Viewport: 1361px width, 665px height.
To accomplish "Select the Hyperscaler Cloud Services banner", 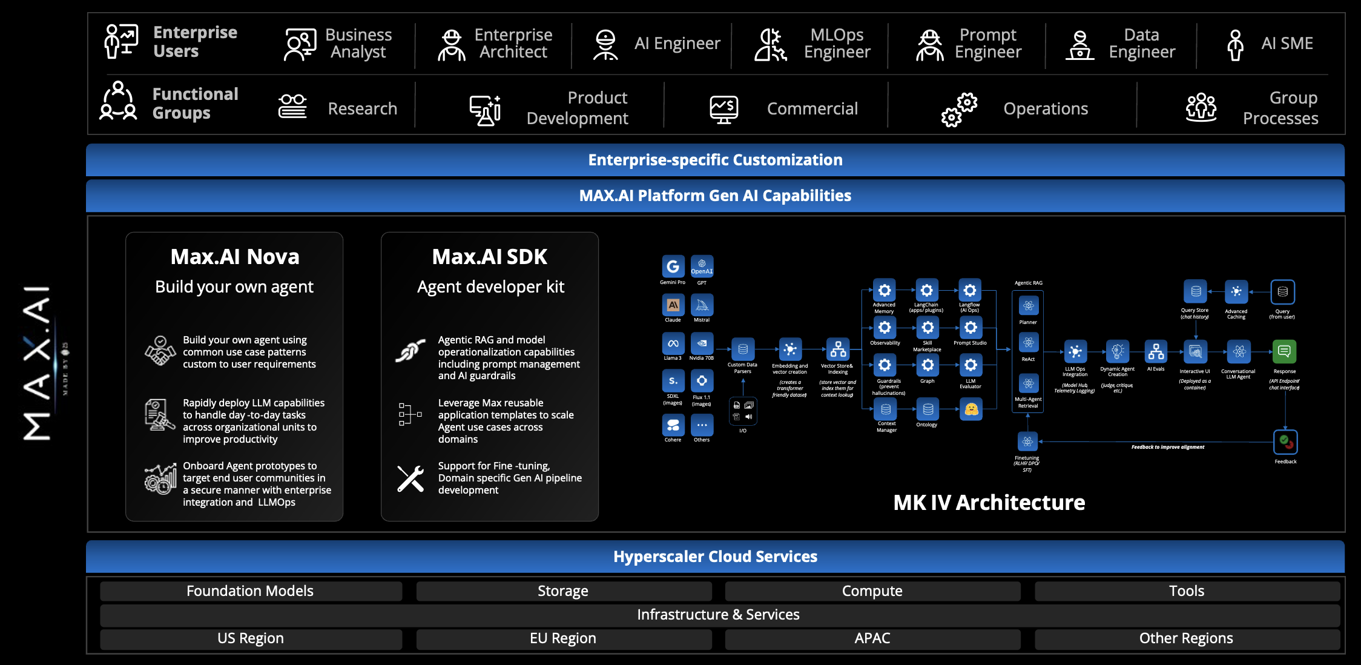I will point(715,557).
